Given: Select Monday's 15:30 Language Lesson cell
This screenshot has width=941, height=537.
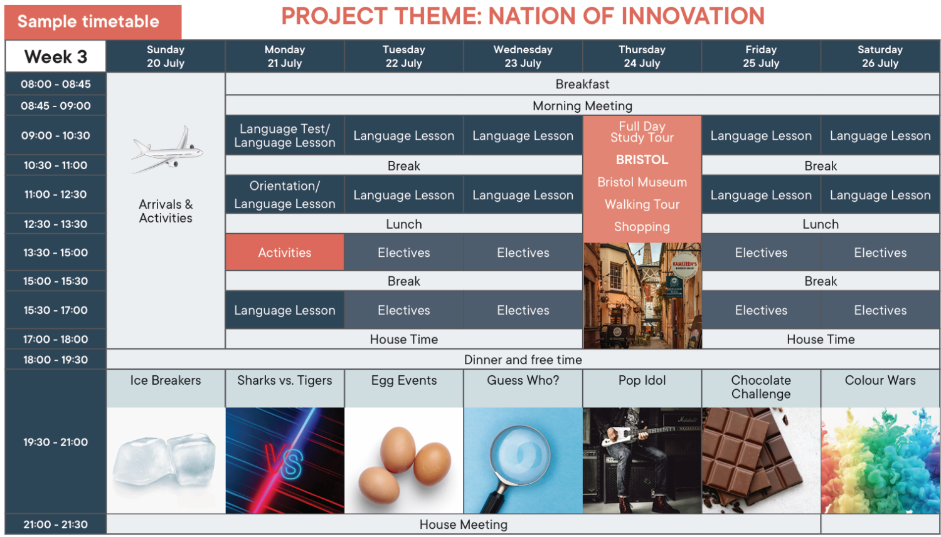Looking at the screenshot, I should click(285, 310).
